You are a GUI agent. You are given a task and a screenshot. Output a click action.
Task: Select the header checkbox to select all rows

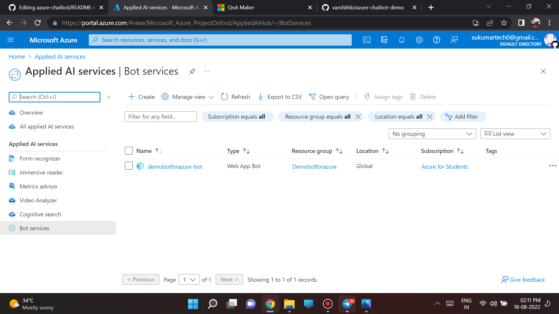coord(128,151)
